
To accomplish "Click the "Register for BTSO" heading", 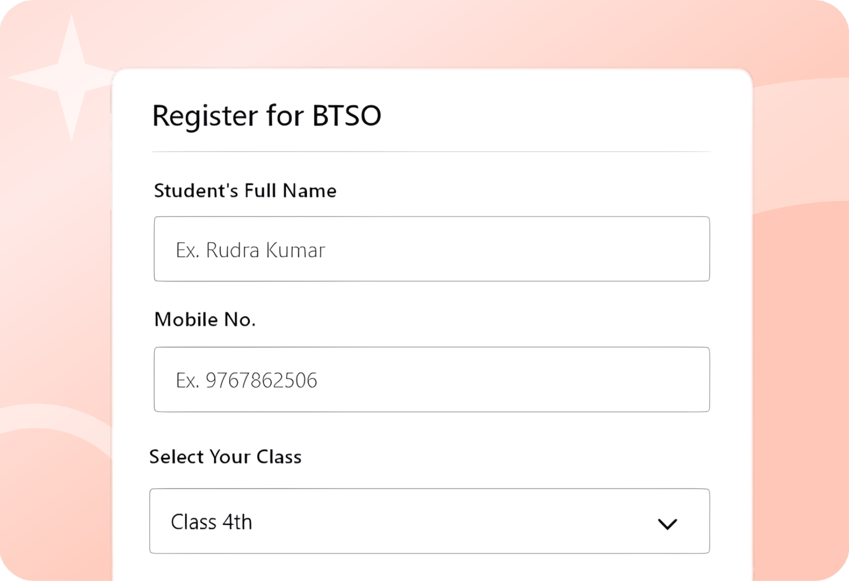I will 267,116.
